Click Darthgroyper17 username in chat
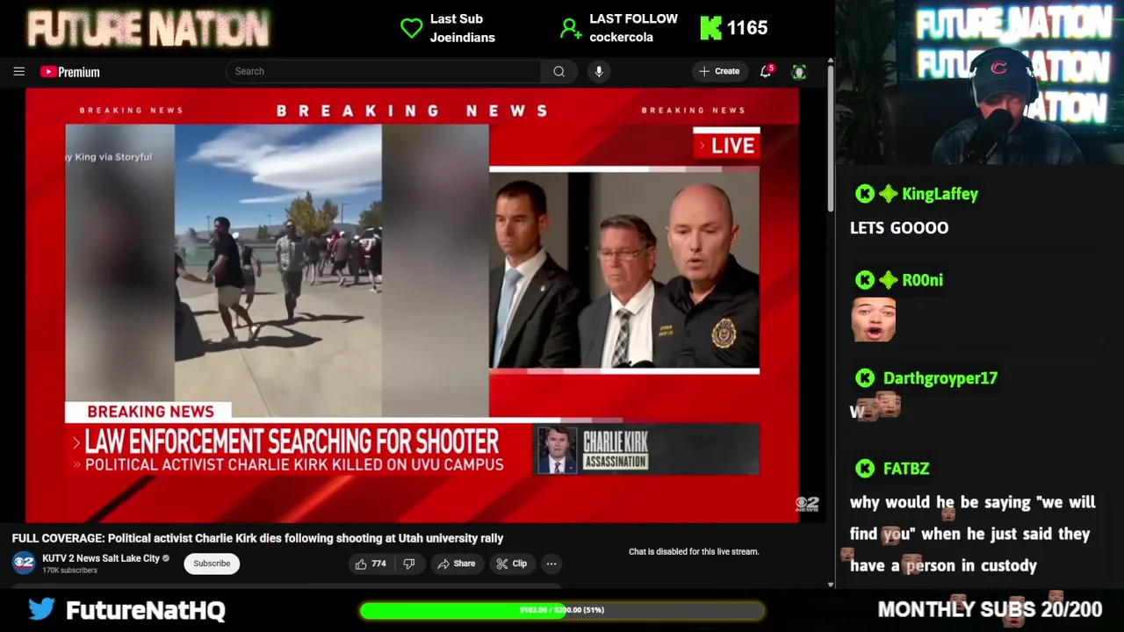Image resolution: width=1124 pixels, height=632 pixels. pyautogui.click(x=940, y=378)
